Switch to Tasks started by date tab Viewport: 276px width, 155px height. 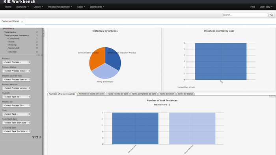pos(118,94)
